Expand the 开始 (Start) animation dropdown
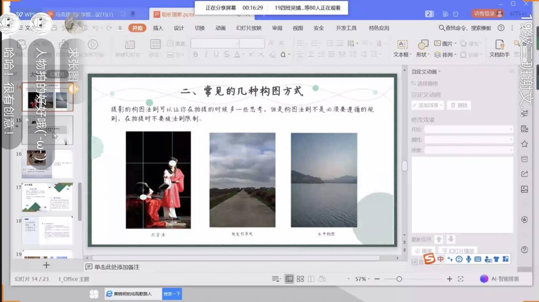Viewport: 539px width, 302px height. [x=469, y=130]
